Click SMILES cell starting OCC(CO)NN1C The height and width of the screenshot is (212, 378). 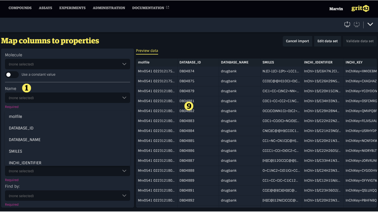click(x=281, y=111)
